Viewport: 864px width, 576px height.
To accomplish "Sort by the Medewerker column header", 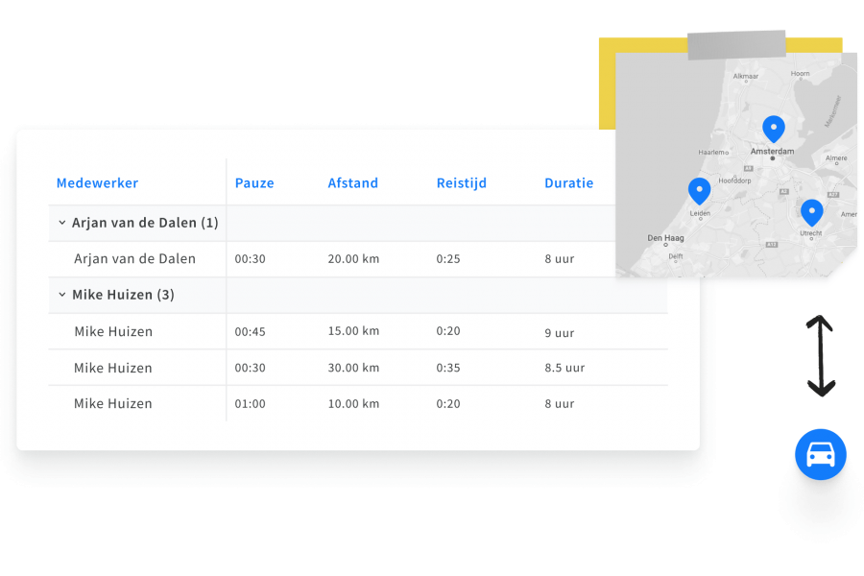I will click(97, 183).
